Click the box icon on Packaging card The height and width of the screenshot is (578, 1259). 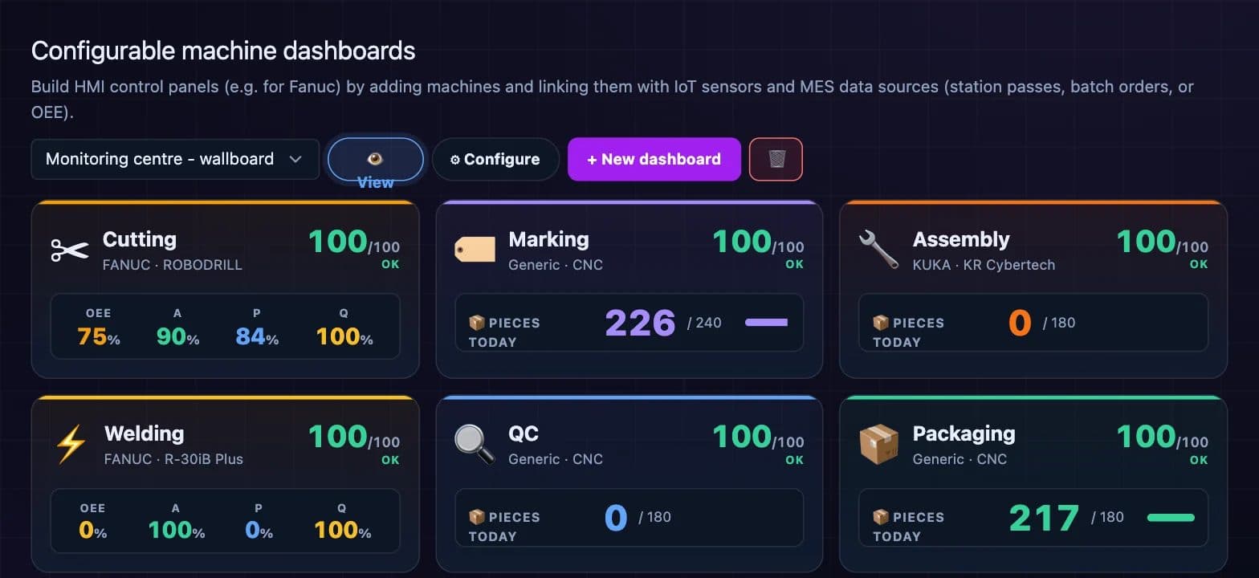click(878, 444)
